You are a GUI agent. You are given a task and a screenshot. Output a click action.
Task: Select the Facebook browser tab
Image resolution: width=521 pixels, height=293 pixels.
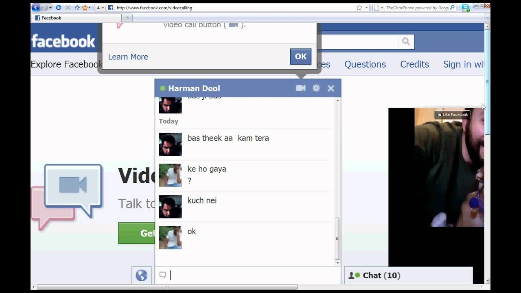[x=76, y=18]
